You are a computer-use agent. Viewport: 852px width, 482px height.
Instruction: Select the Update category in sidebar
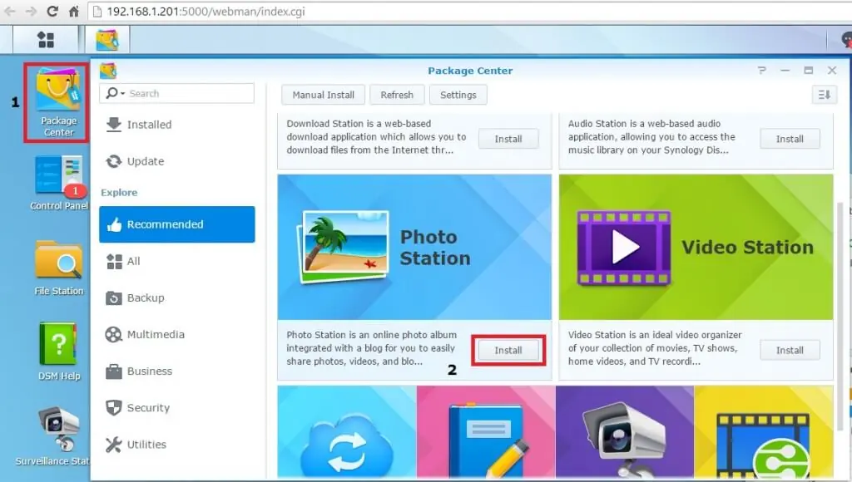[x=145, y=161]
